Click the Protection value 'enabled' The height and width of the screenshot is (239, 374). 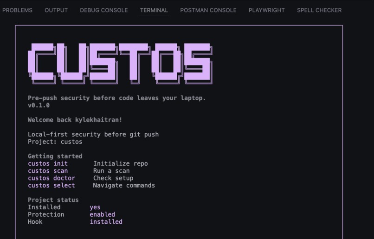point(103,214)
